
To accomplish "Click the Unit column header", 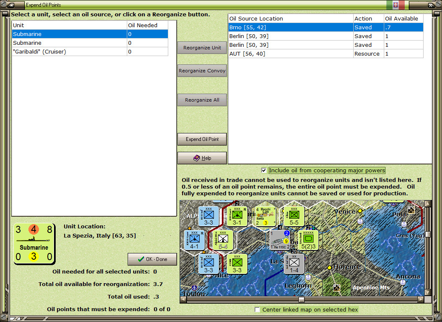I will click(x=69, y=25).
